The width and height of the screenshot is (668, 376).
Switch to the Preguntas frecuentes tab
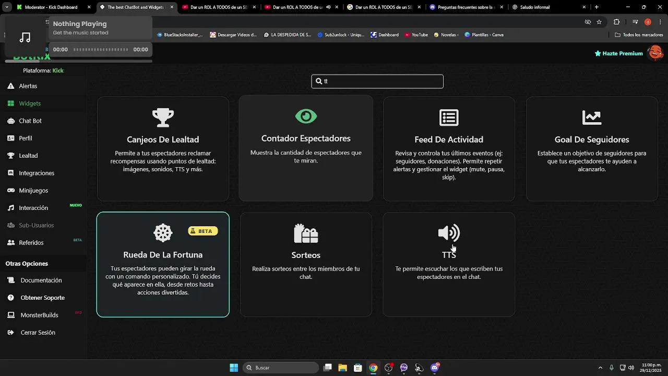coord(466,7)
